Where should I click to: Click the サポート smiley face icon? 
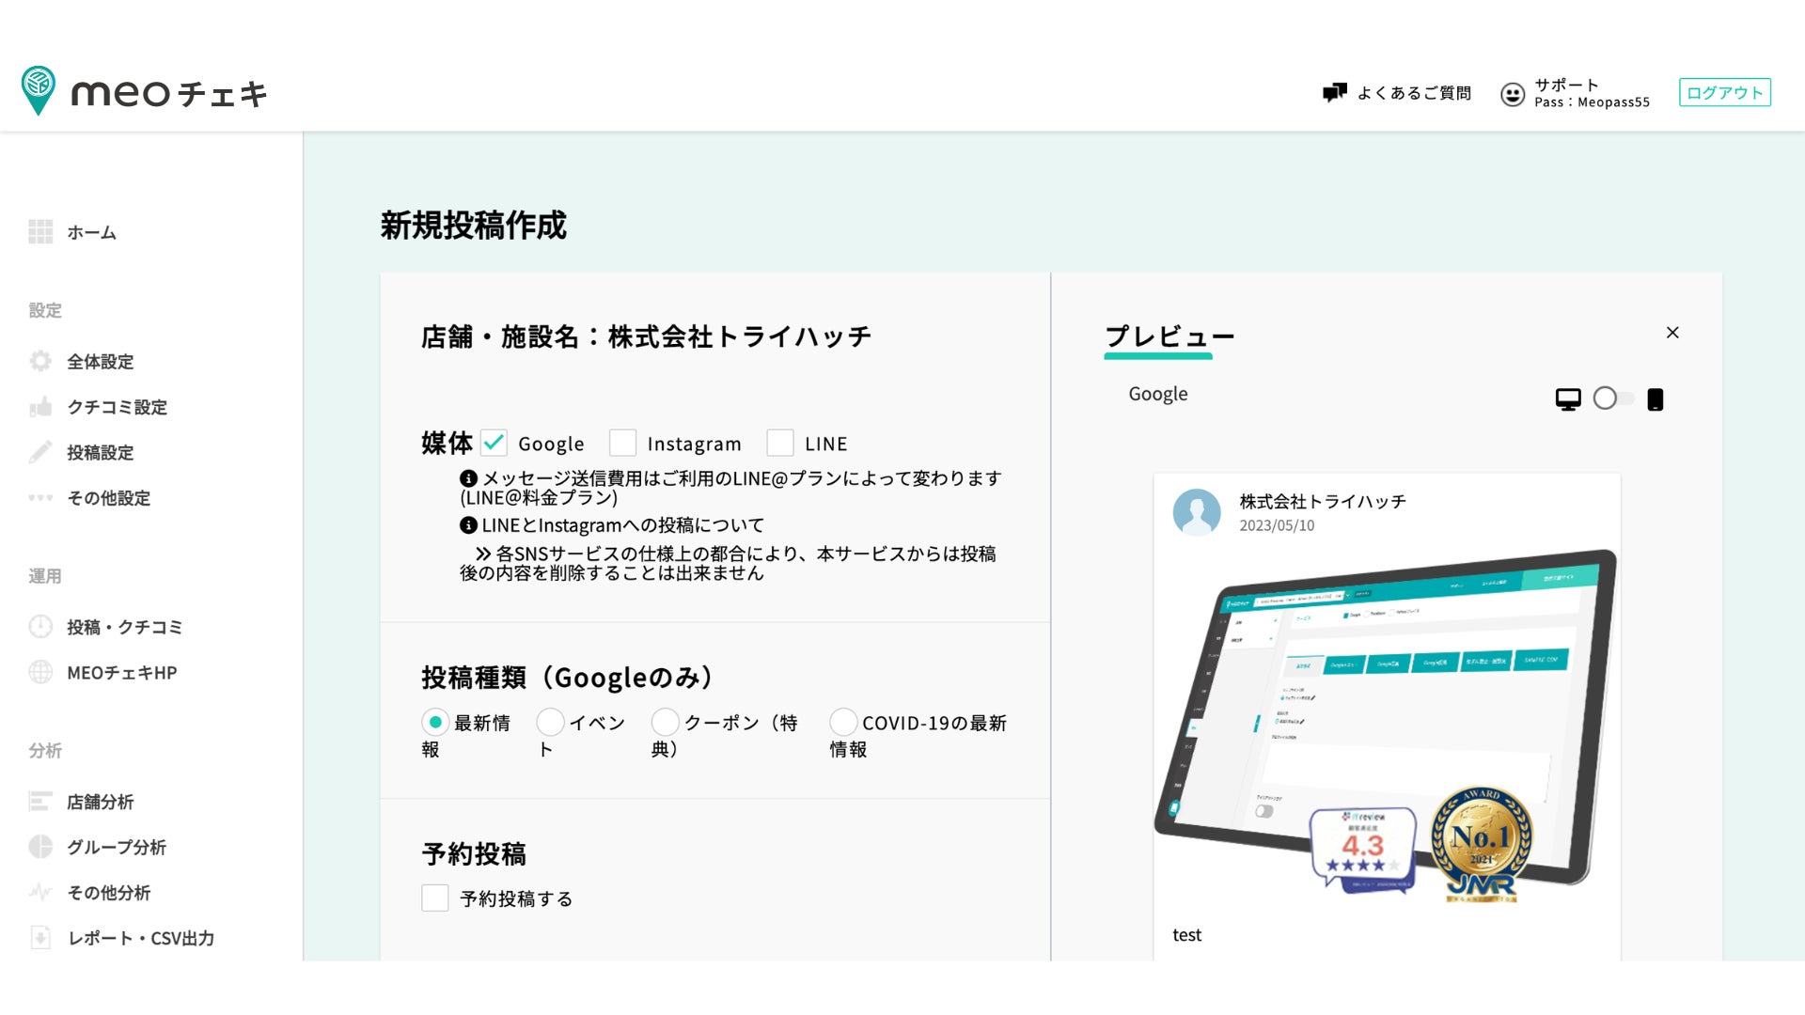[1512, 94]
